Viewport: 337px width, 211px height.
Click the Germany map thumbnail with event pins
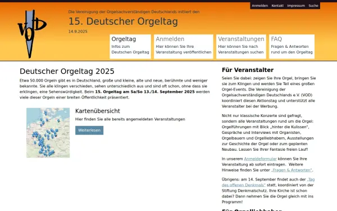[48, 133]
